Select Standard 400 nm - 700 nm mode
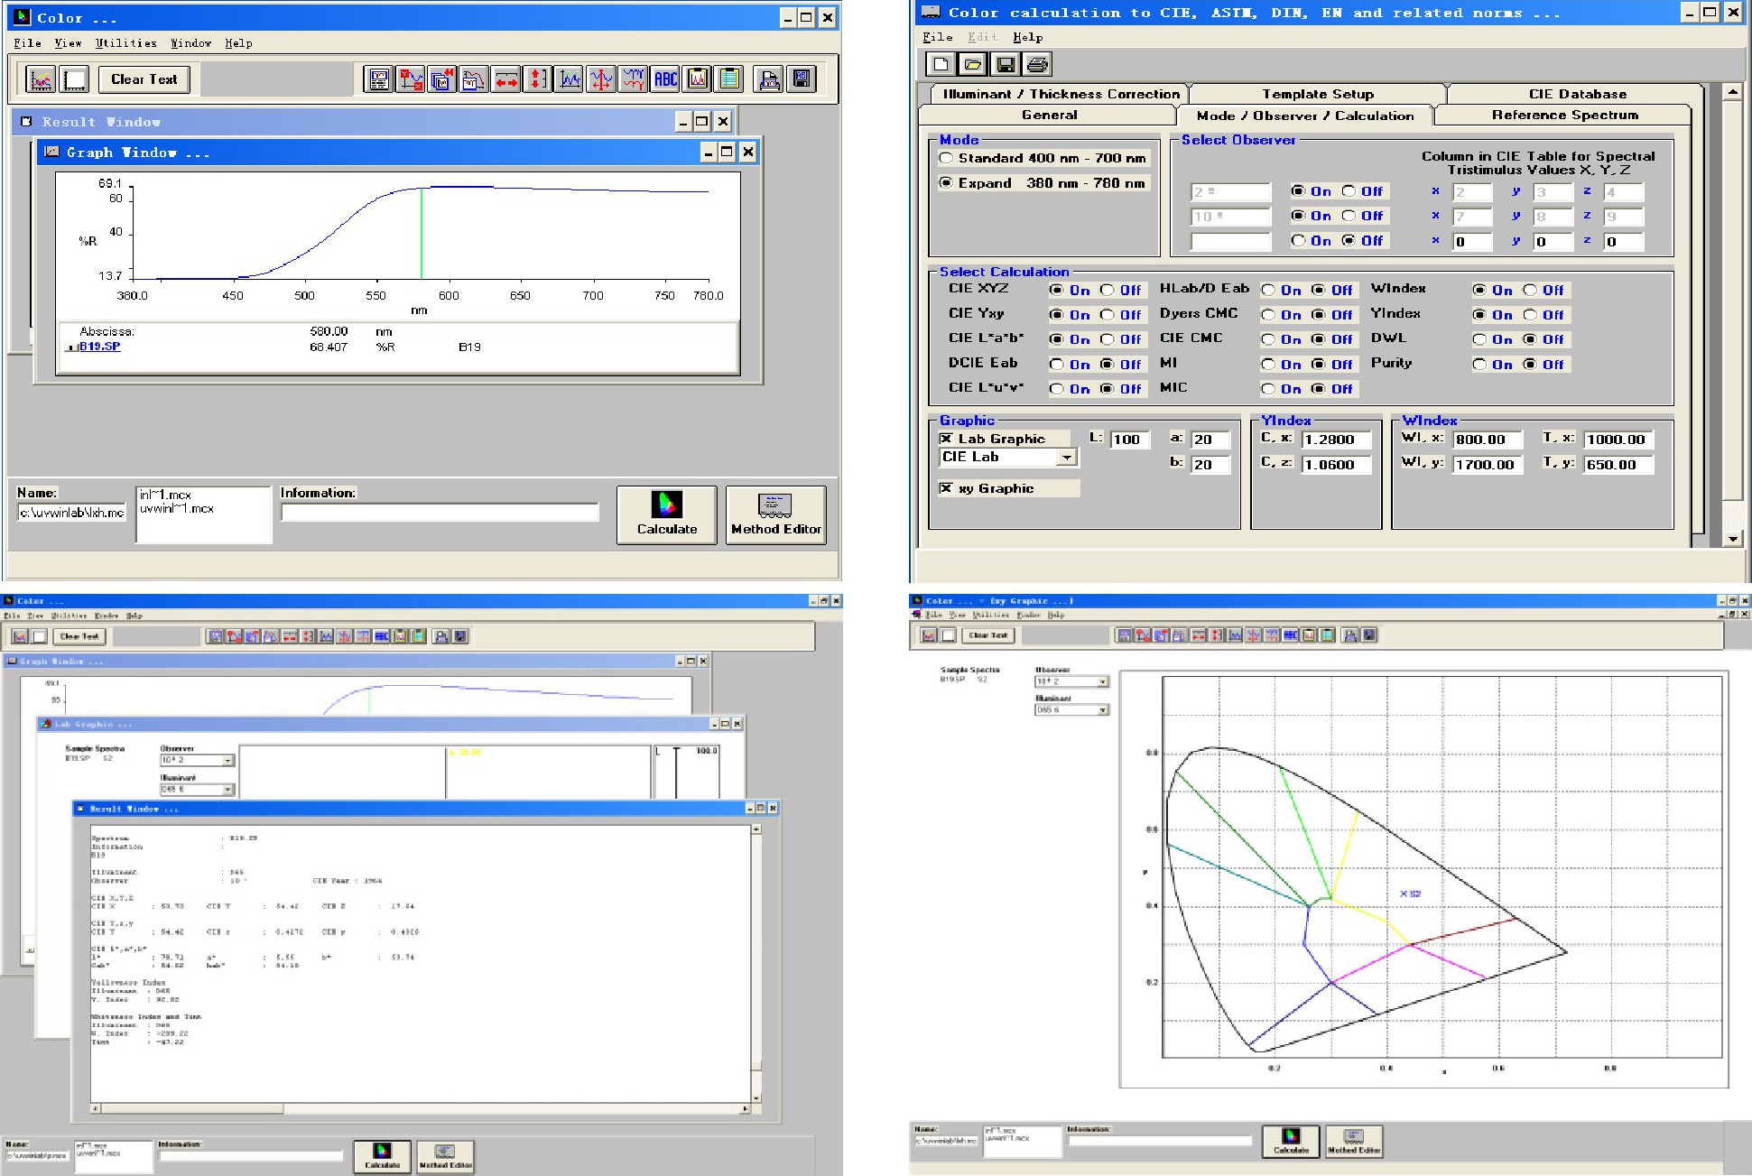The image size is (1752, 1176). click(x=946, y=158)
